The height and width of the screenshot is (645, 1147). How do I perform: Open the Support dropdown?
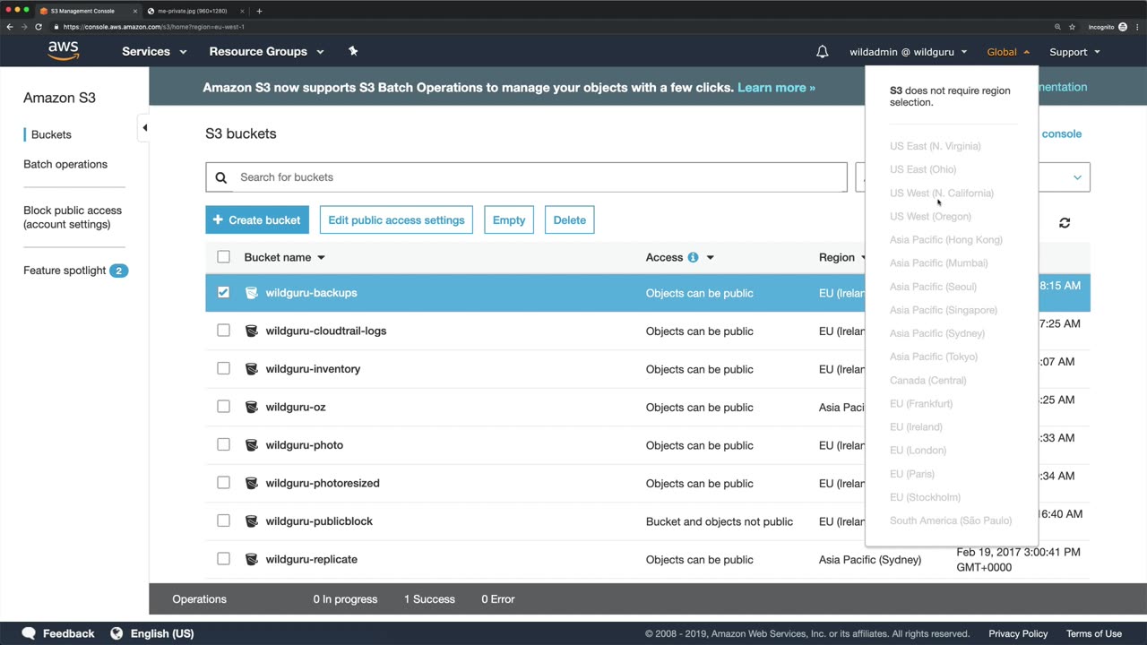pos(1074,52)
